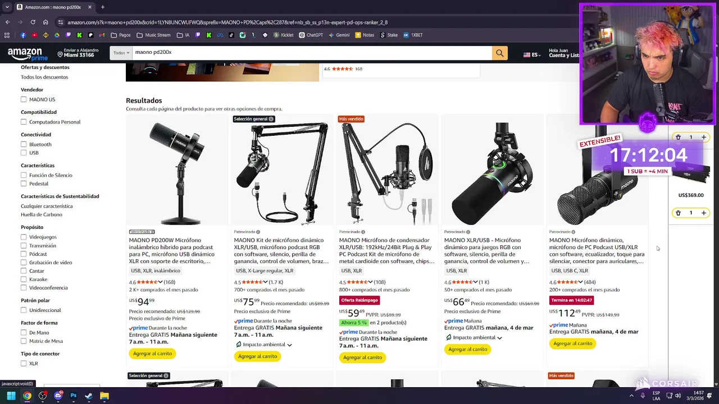Open the Windows Start menu
The width and height of the screenshot is (719, 404).
click(11, 396)
